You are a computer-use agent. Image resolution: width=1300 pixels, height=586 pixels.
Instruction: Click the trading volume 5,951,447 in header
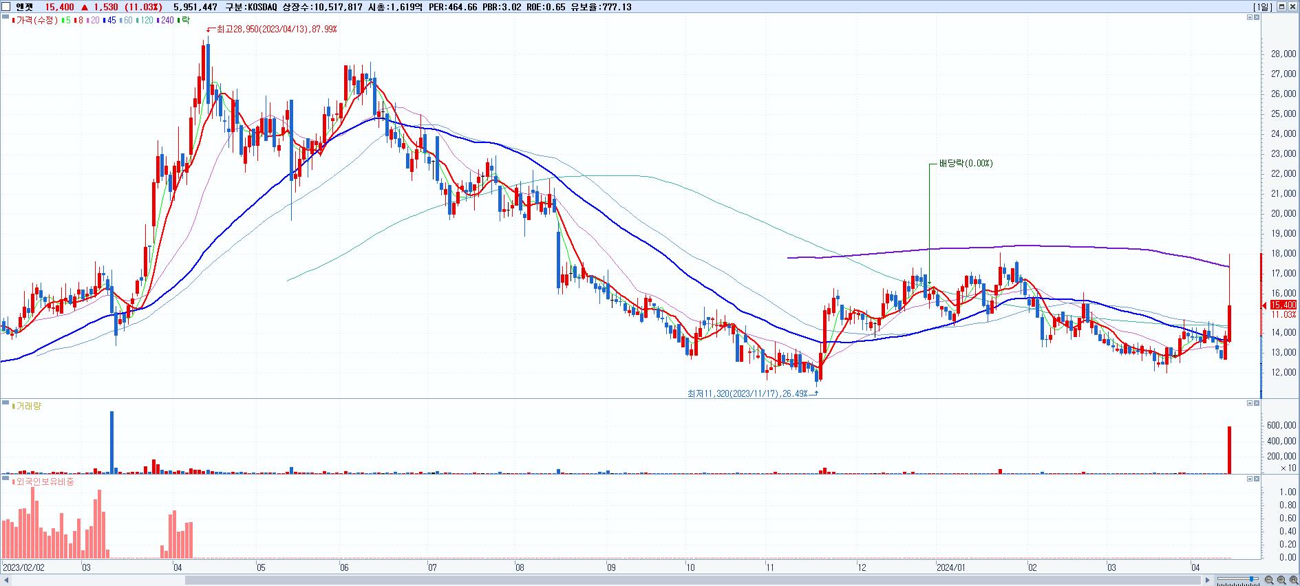tap(196, 7)
